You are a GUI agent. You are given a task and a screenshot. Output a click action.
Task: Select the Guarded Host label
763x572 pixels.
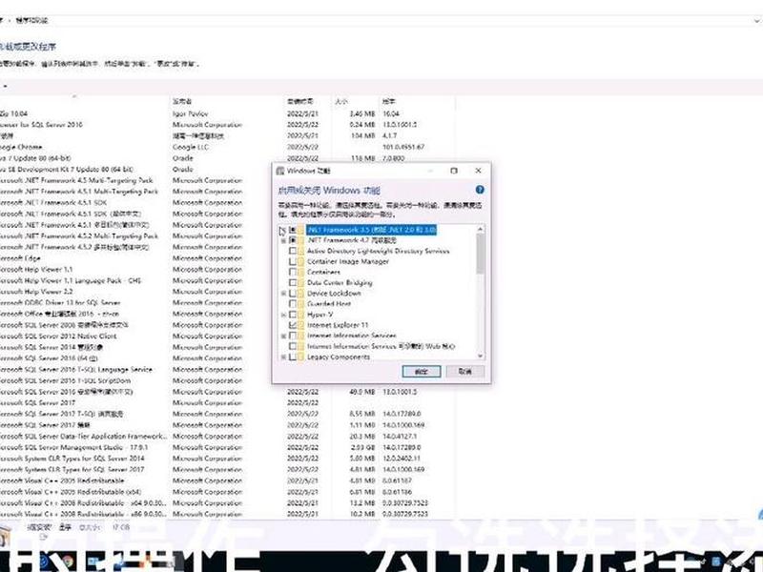(x=329, y=304)
